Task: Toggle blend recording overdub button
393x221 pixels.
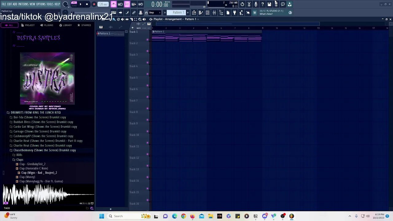Action: tap(134, 4)
